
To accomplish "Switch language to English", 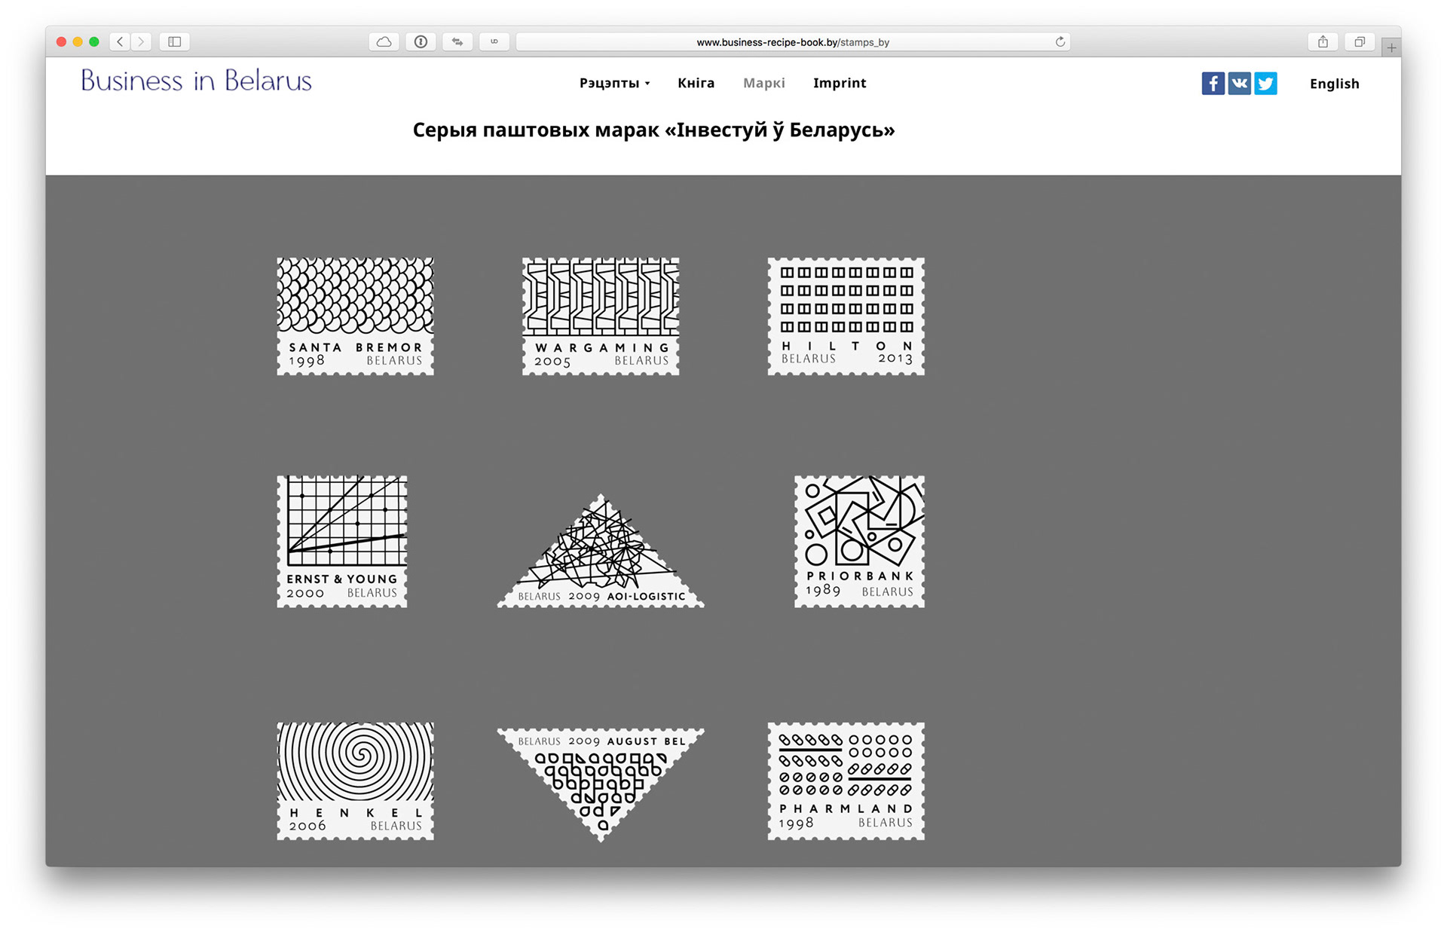I will 1334,84.
